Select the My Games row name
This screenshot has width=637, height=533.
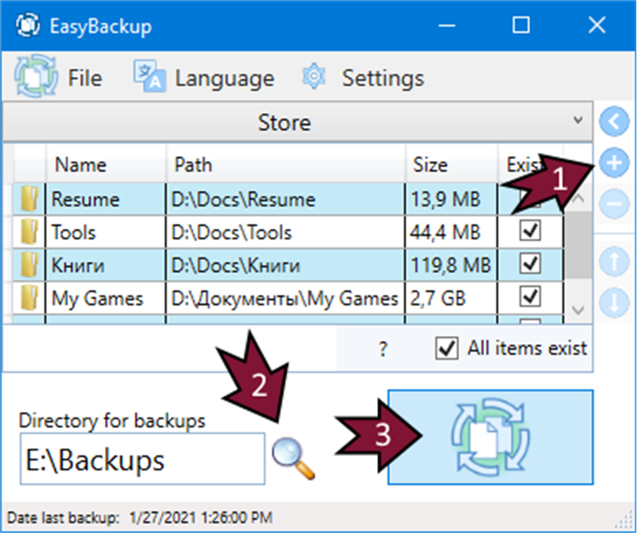tap(97, 299)
